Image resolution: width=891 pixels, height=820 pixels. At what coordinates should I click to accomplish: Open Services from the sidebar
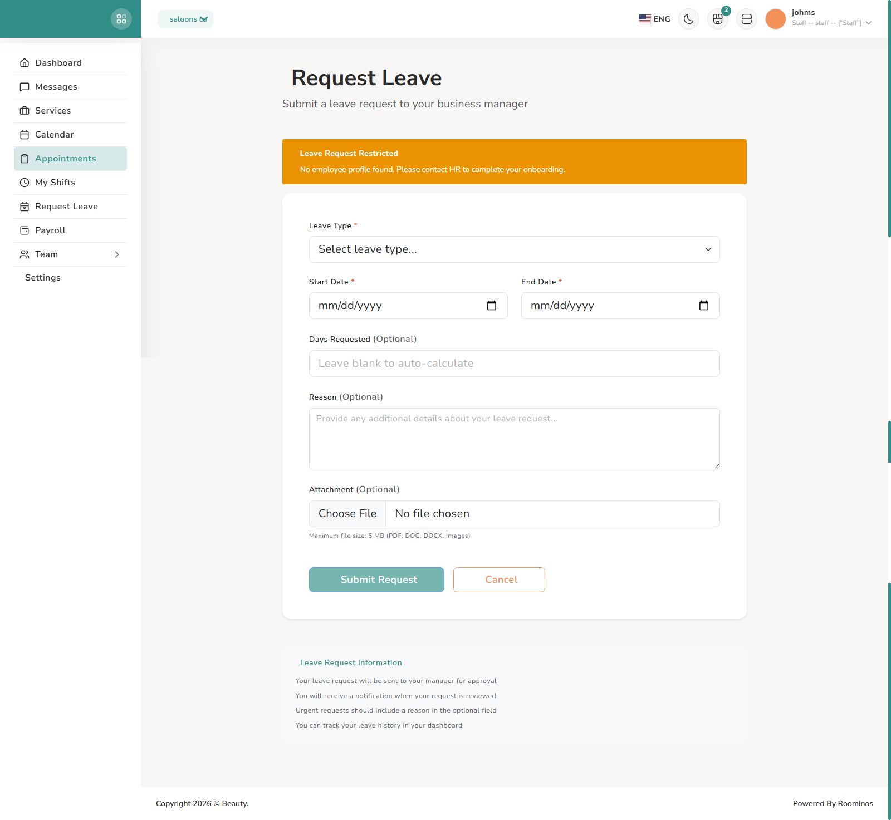pyautogui.click(x=53, y=110)
